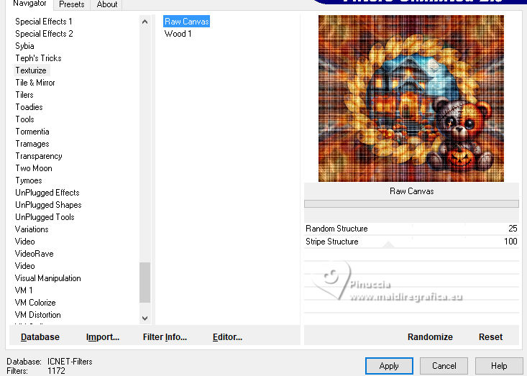Screen dimensions: 527x376
Task: Click the category list scrollbar thumb
Action: coord(145,283)
